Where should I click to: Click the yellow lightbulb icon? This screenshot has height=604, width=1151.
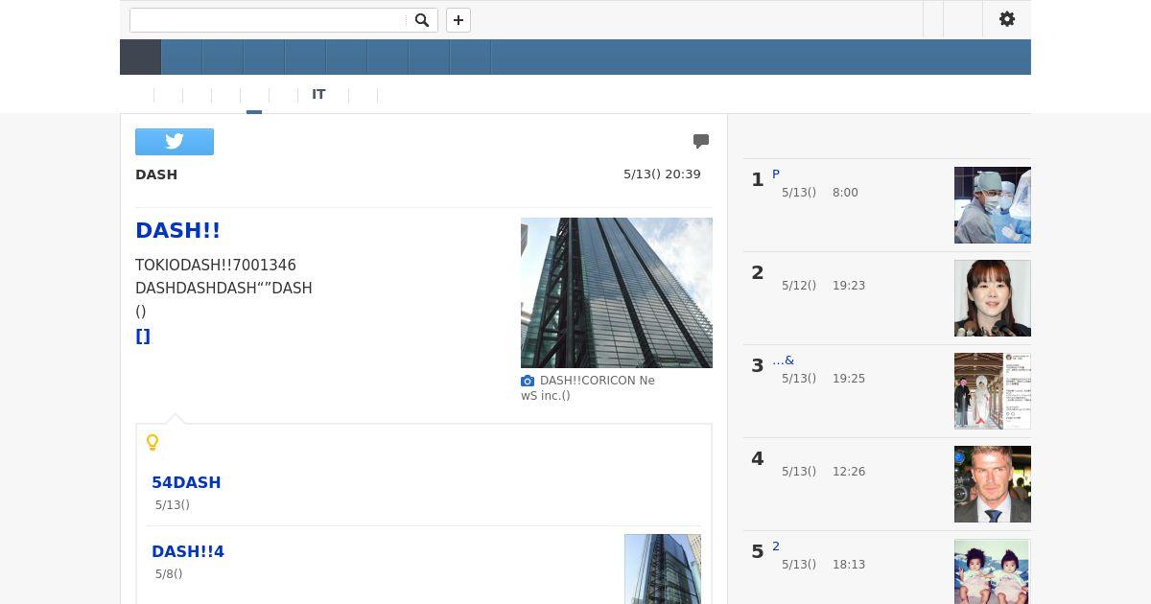[153, 442]
